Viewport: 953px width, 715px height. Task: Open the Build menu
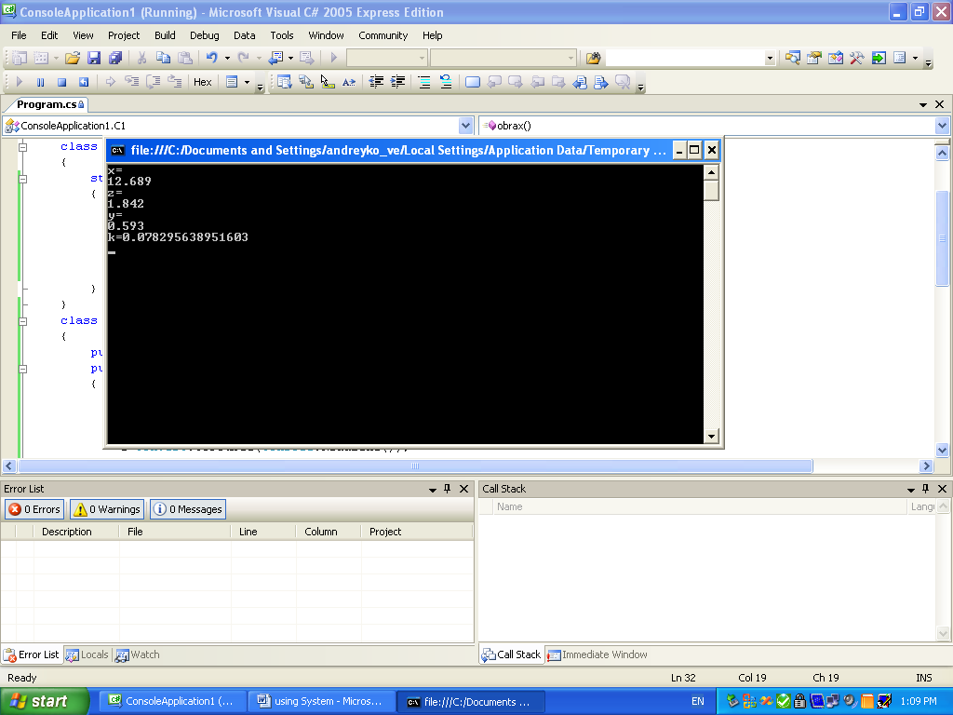(x=165, y=35)
